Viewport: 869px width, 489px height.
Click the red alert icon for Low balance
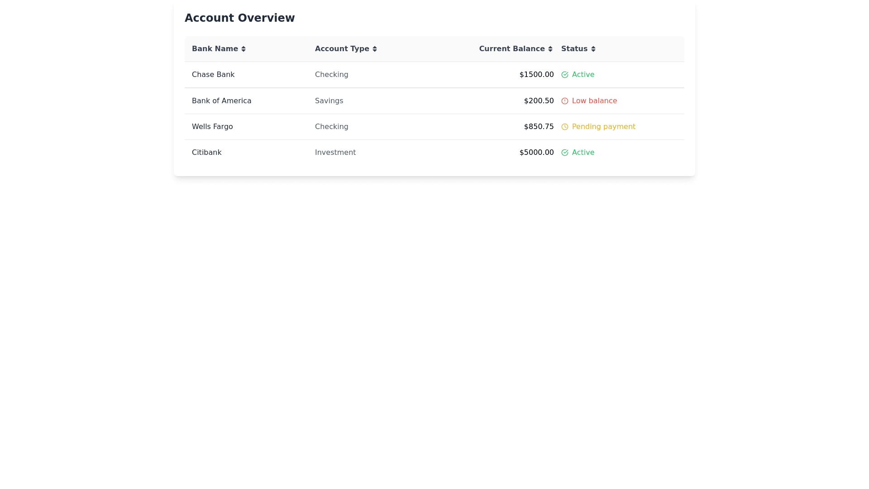(x=565, y=101)
